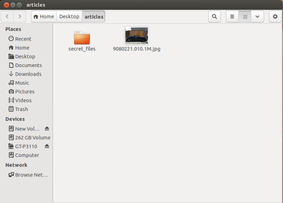Open Trash in the sidebar
This screenshot has height=203, width=283.
(x=27, y=109)
